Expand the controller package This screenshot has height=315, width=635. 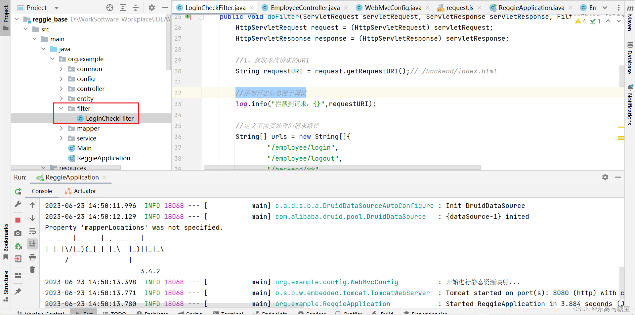[61, 89]
